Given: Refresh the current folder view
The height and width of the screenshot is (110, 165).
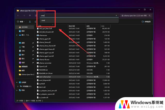Looking at the screenshot, I should 36,15.
